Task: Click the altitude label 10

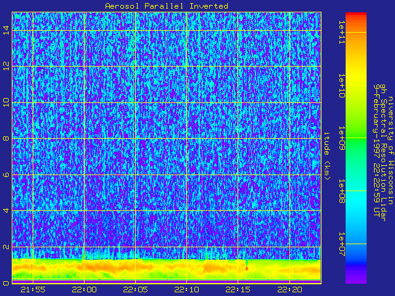Action: [x=6, y=102]
